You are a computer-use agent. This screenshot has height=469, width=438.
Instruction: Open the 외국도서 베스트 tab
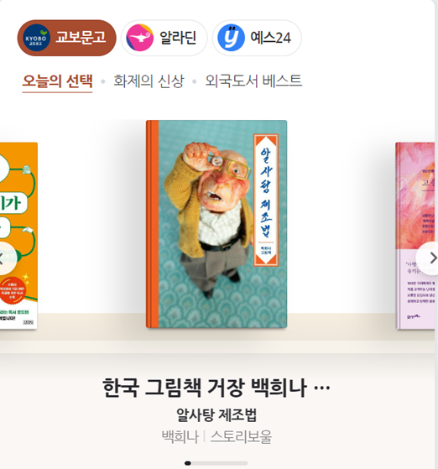coord(253,81)
